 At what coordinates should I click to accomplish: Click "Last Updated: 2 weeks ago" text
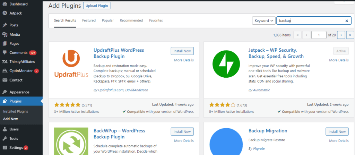coord(328,104)
